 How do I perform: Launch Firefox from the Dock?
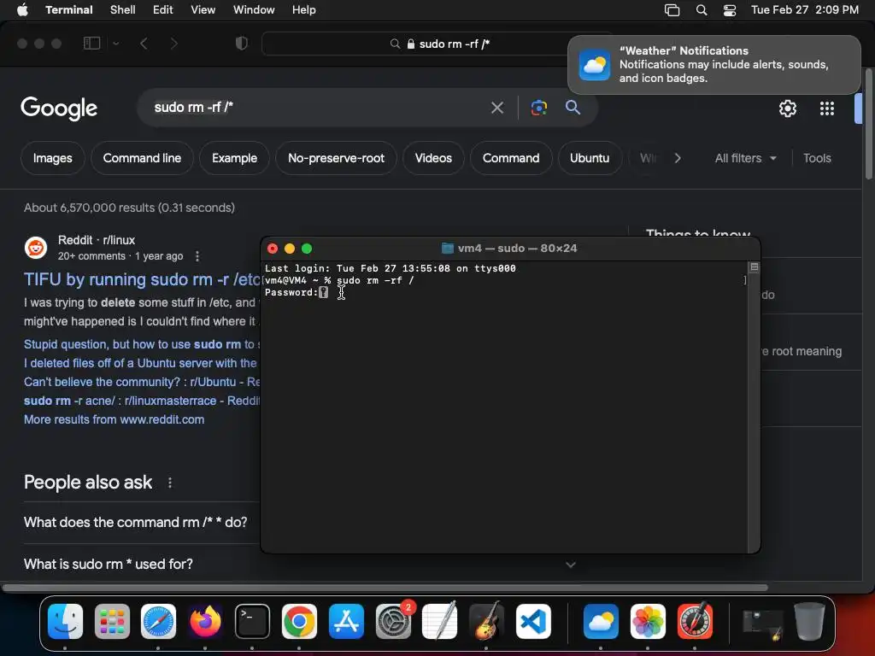point(205,621)
